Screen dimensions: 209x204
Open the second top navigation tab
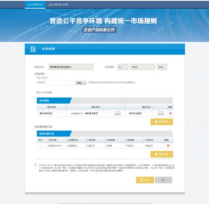[58, 4]
